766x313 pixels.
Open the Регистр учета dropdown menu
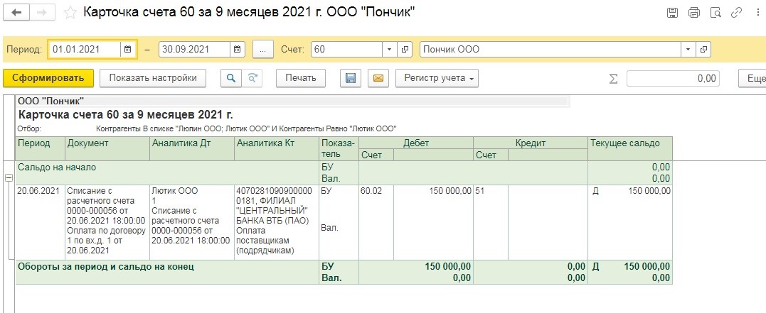coord(437,78)
